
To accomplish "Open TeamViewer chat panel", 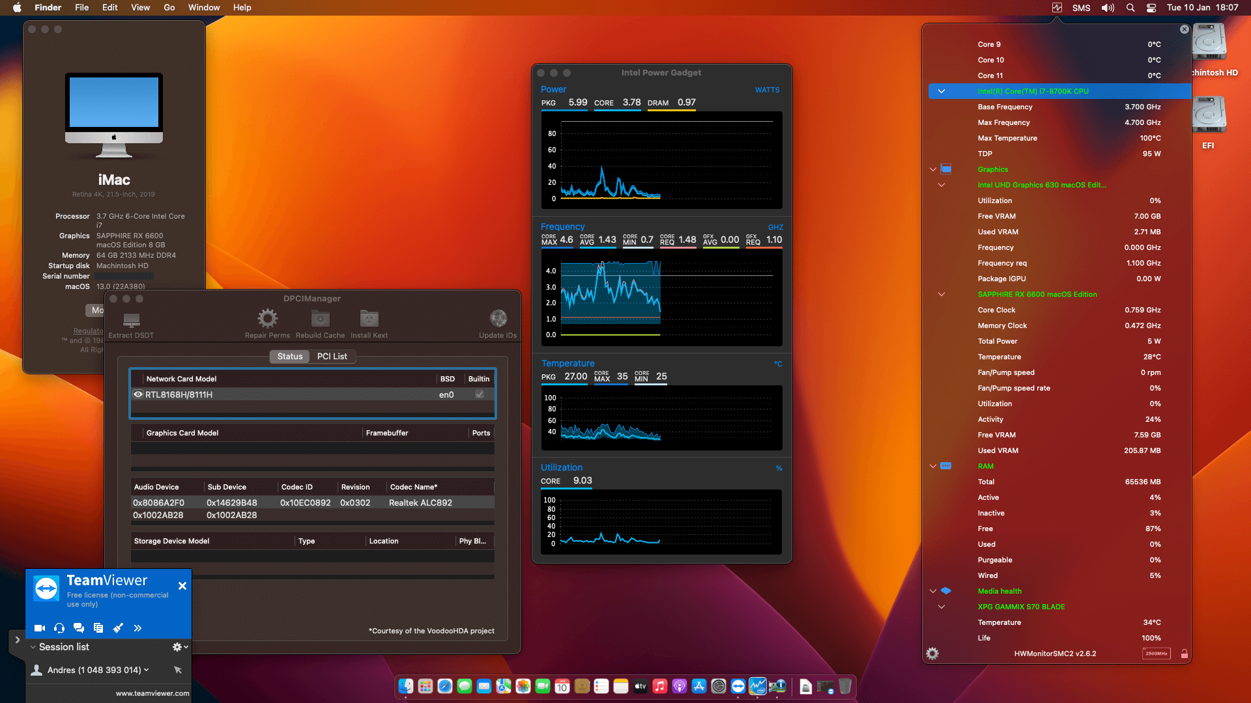I will click(x=79, y=628).
